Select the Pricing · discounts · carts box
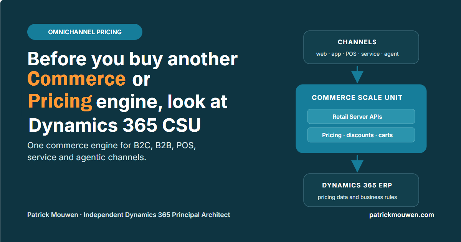The width and height of the screenshot is (461, 242). pos(361,135)
